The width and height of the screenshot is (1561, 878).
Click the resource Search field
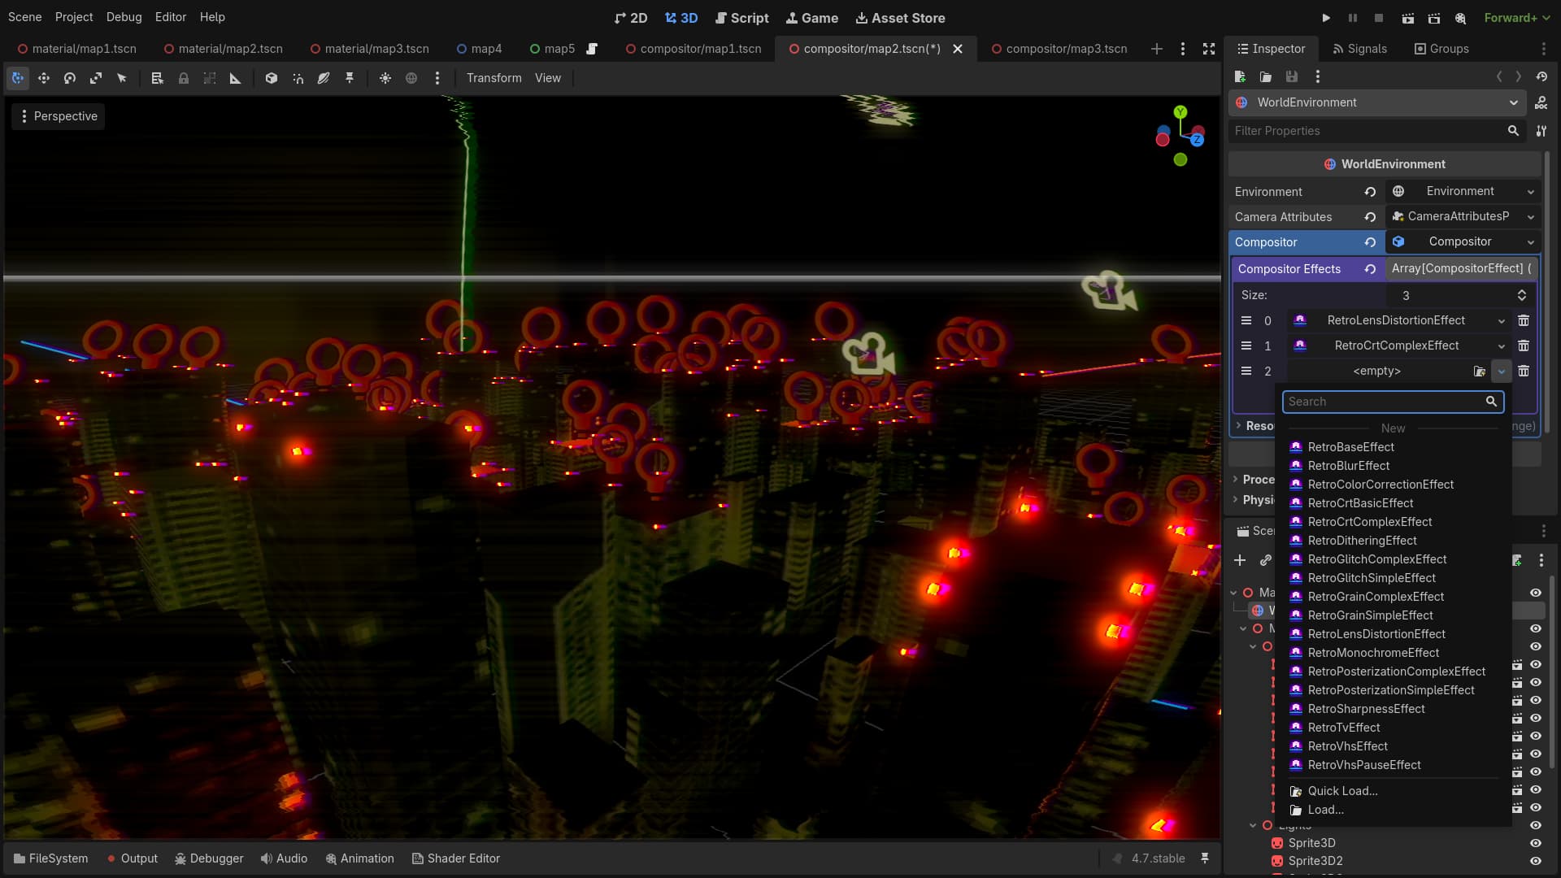click(x=1393, y=402)
